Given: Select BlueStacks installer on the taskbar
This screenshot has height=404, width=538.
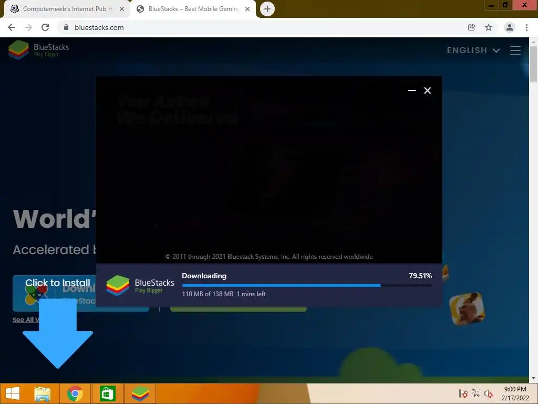Looking at the screenshot, I should point(140,393).
